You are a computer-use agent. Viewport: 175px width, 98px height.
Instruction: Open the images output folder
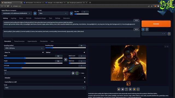[x=119, y=89]
